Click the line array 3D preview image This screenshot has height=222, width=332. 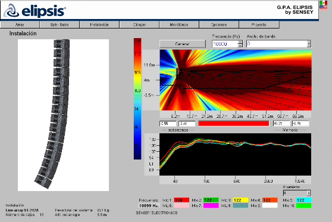coord(63,115)
